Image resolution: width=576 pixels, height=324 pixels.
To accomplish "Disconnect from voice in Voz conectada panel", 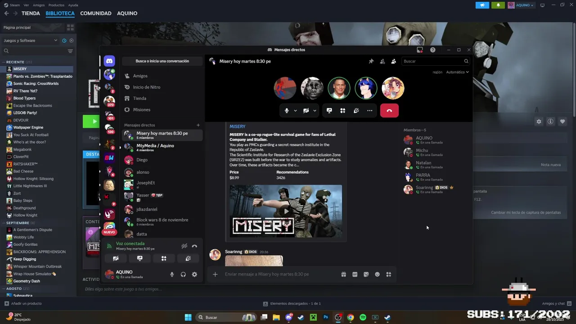I will [194, 246].
